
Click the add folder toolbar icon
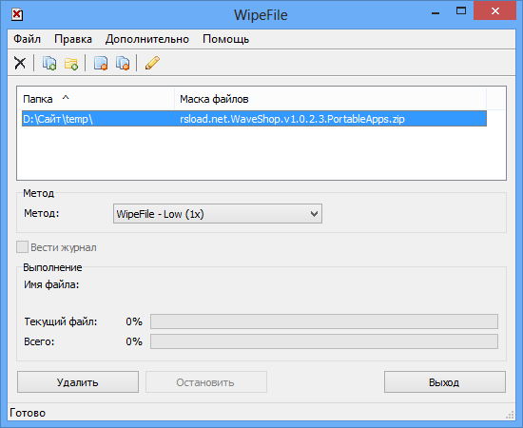[71, 63]
